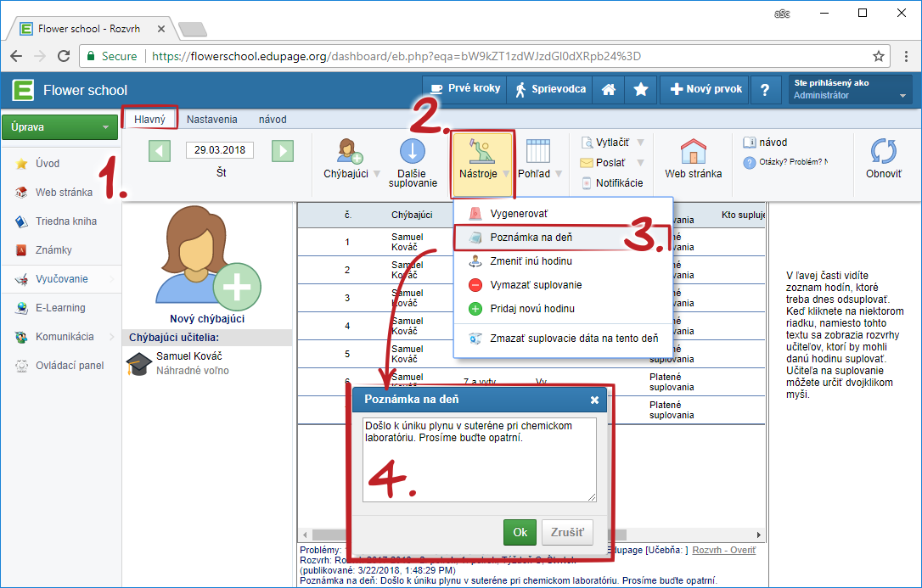Image resolution: width=922 pixels, height=588 pixels.
Task: Go to previous day arrow
Action: pos(160,151)
